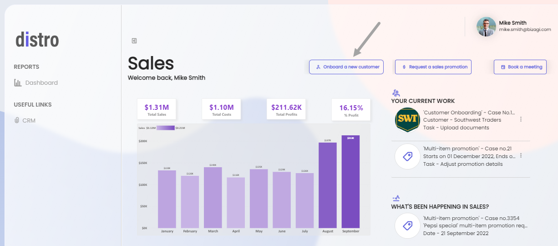Click the REPORTS section label
This screenshot has width=558, height=246.
pyautogui.click(x=26, y=67)
